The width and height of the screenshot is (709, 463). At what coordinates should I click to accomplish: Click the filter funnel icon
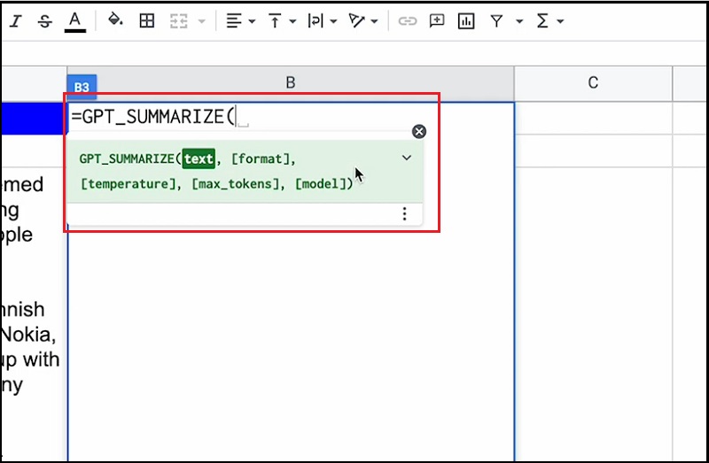coord(497,20)
